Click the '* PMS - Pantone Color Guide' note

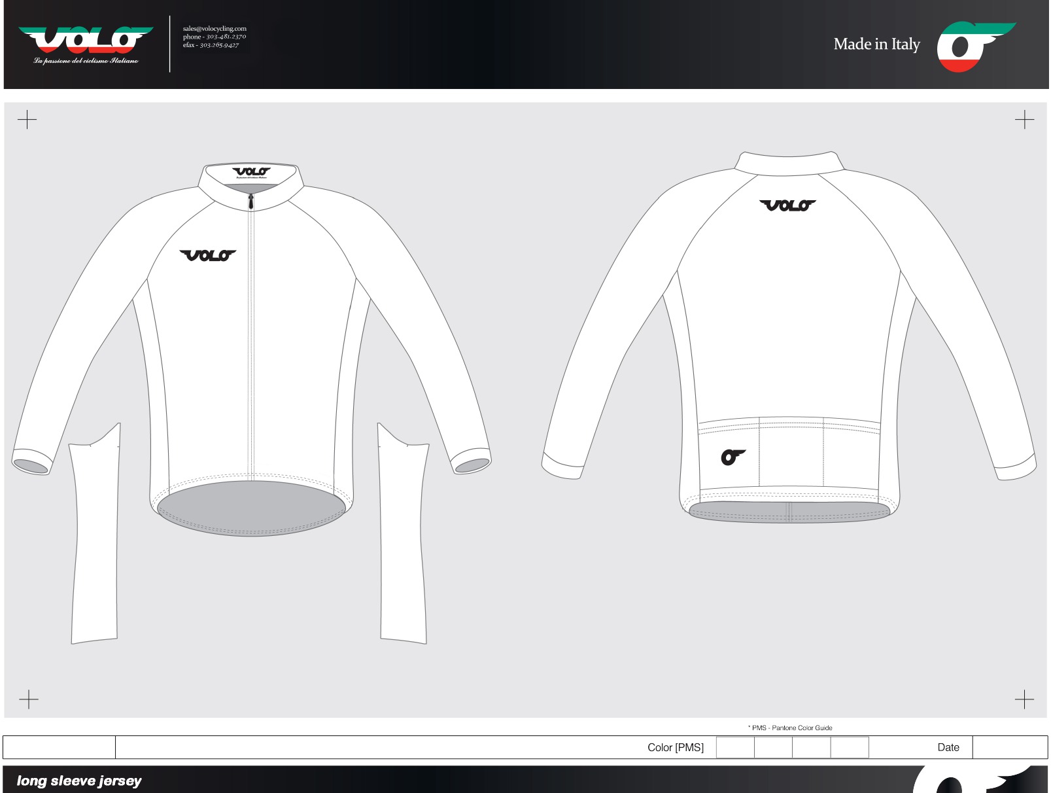[x=790, y=728]
